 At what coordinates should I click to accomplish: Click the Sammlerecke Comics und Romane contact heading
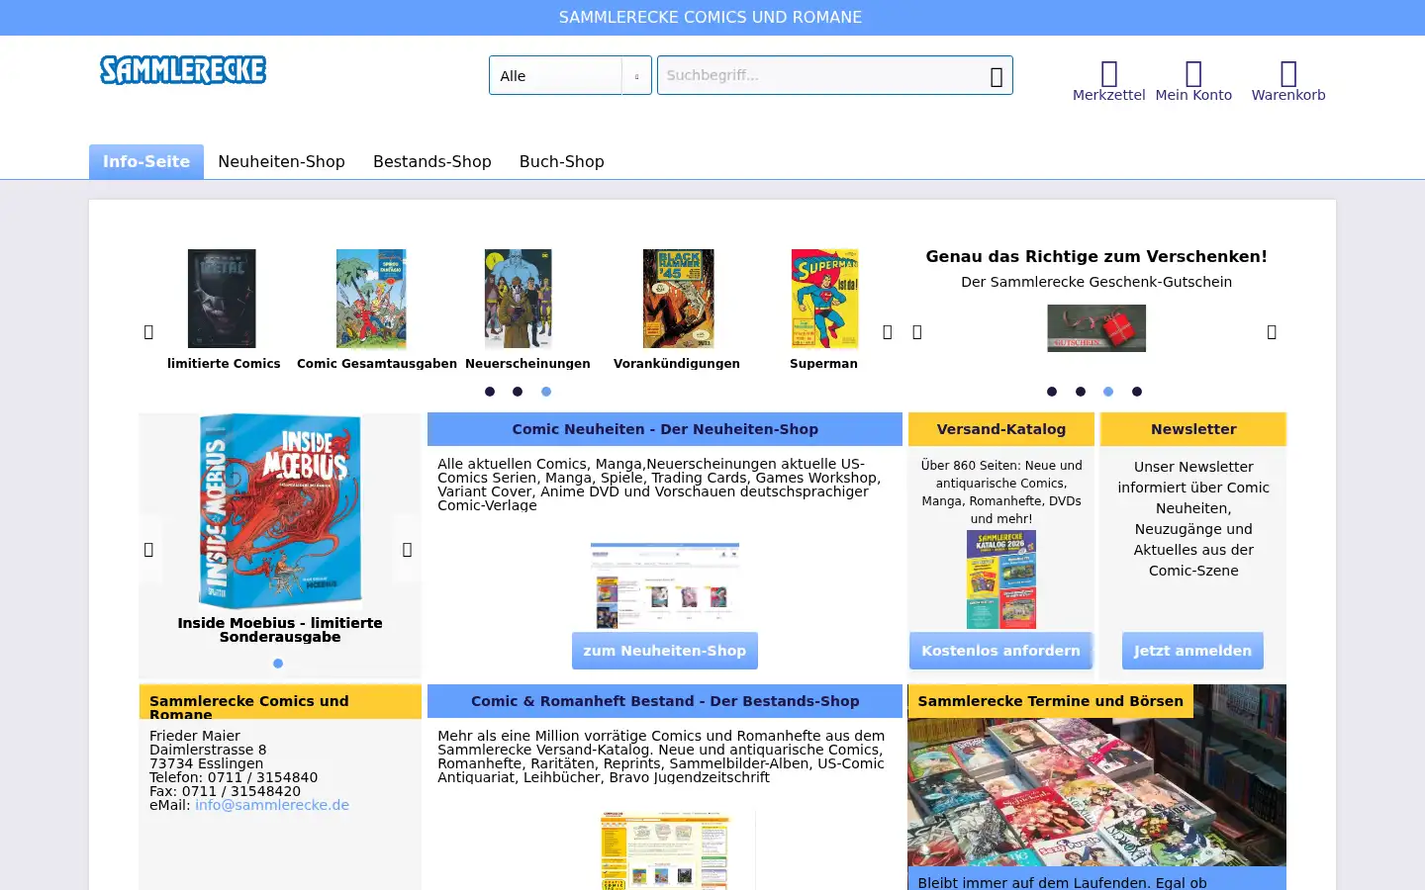point(280,702)
